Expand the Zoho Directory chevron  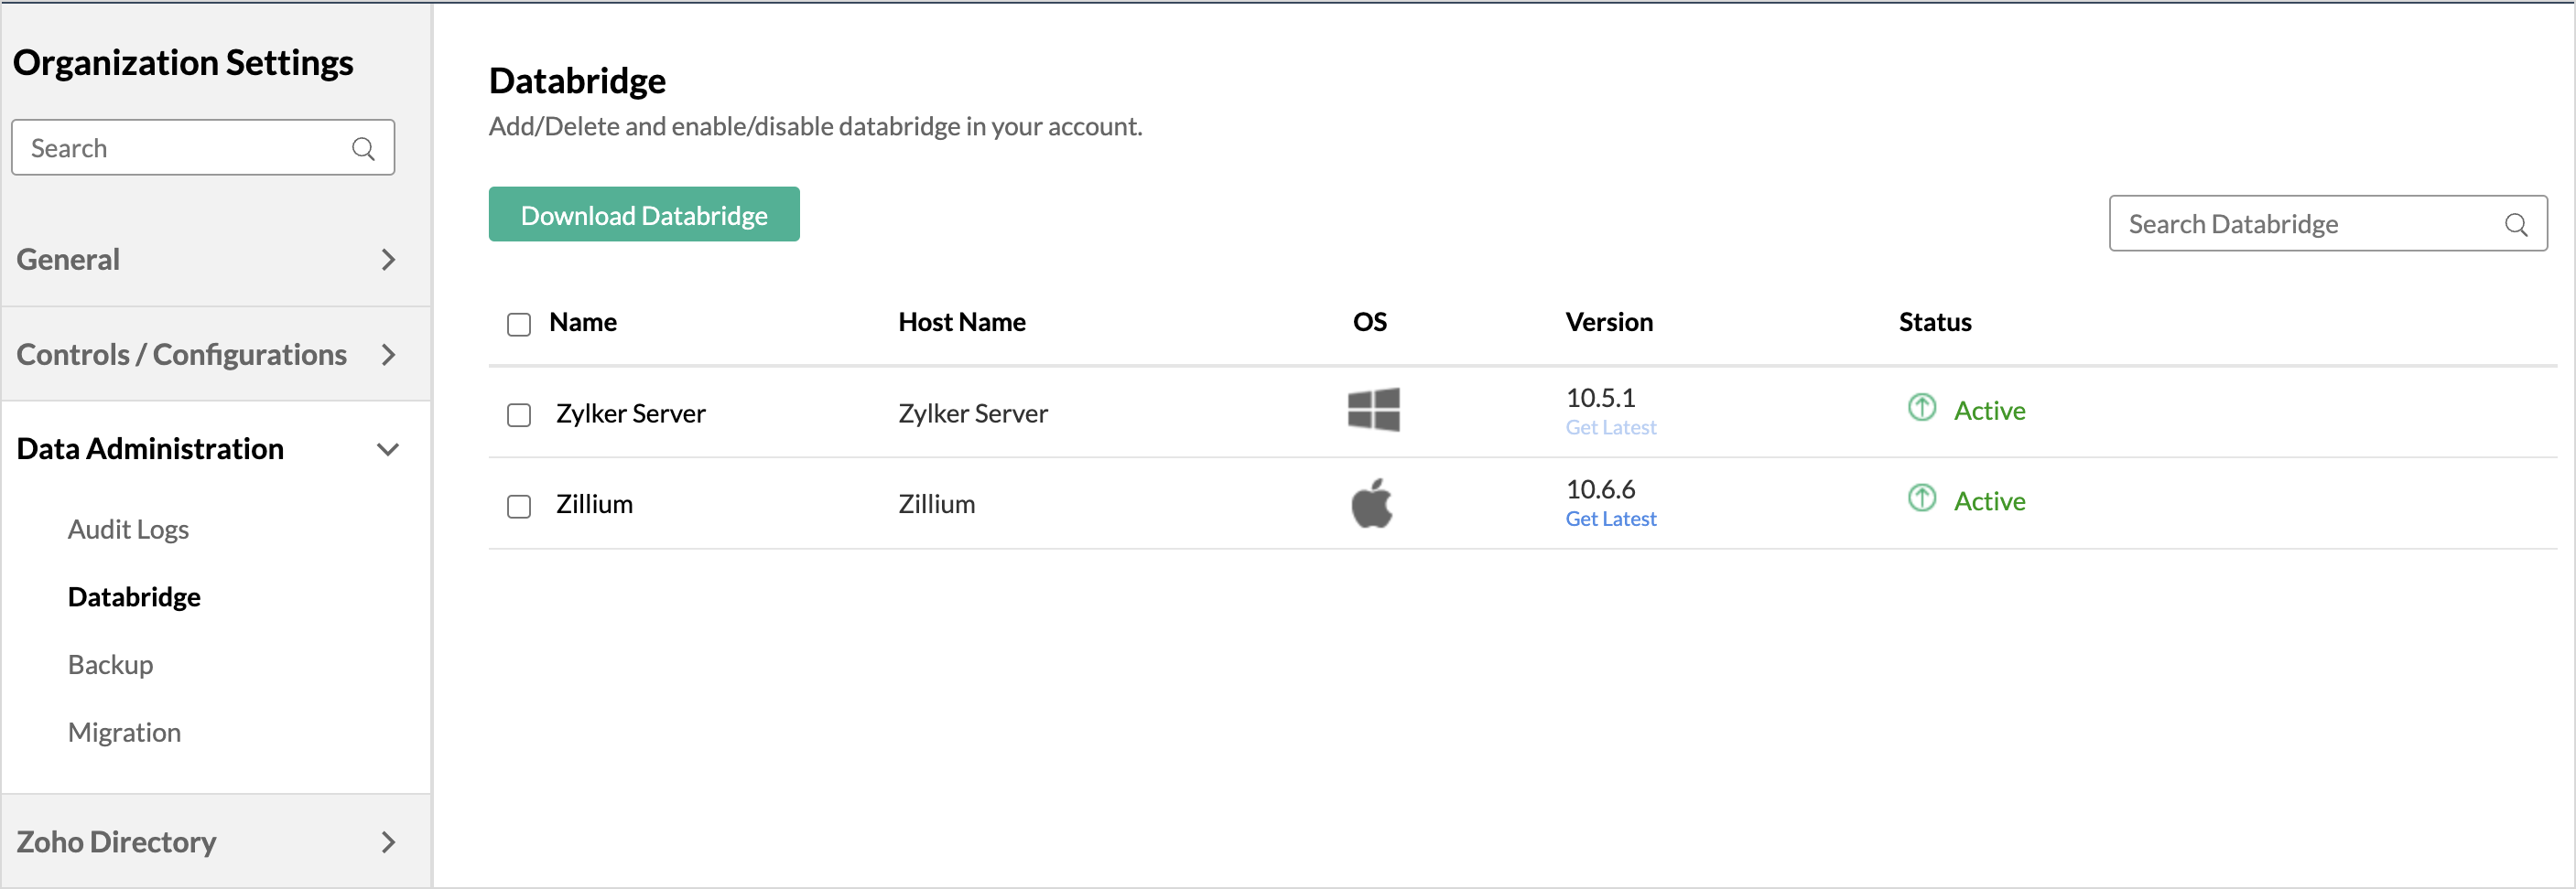(388, 842)
